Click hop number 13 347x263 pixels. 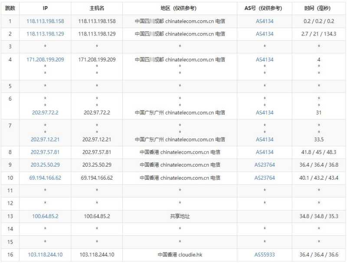tap(10, 216)
